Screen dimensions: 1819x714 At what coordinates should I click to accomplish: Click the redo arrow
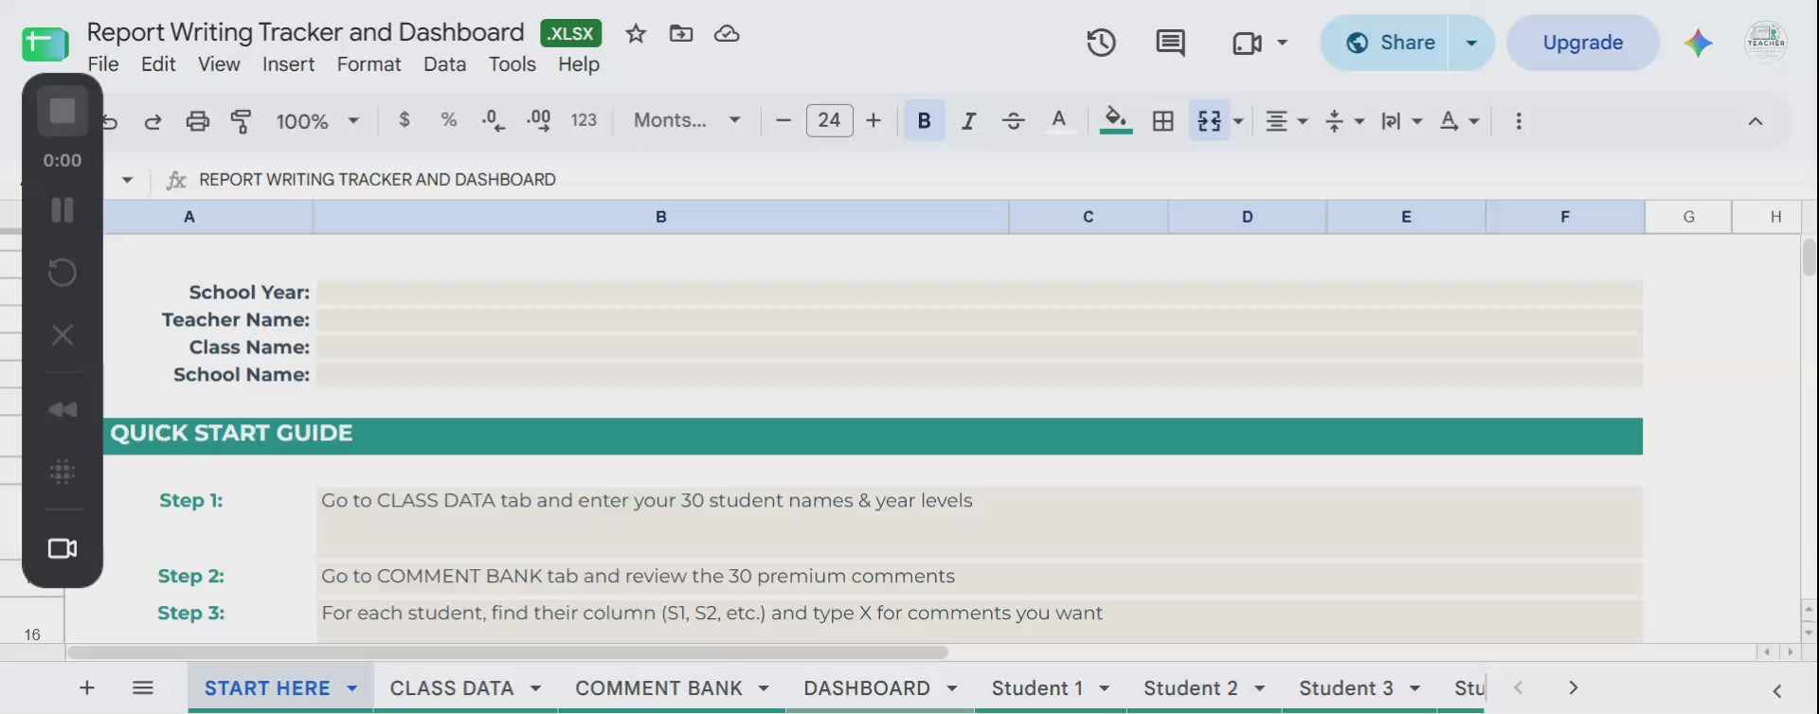(153, 121)
